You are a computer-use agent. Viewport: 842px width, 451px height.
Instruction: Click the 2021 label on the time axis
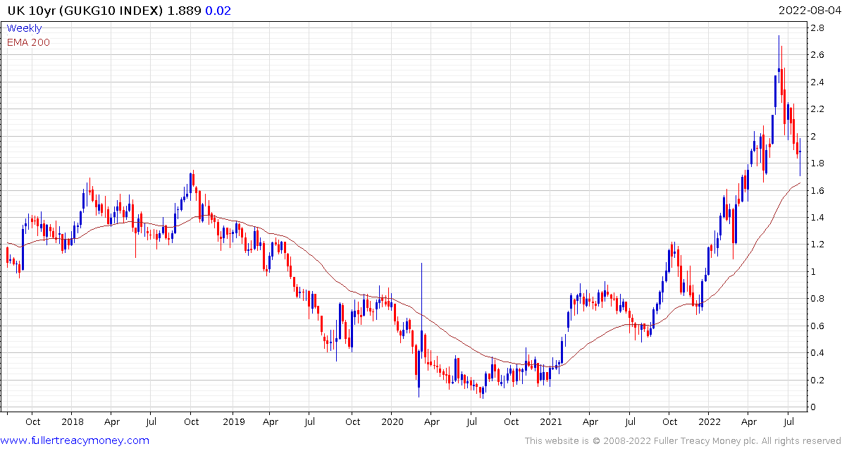[550, 422]
